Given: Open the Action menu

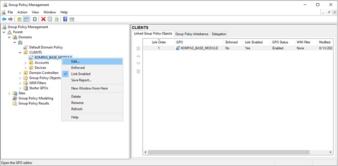Looking at the screenshot, I should pos(22,12).
